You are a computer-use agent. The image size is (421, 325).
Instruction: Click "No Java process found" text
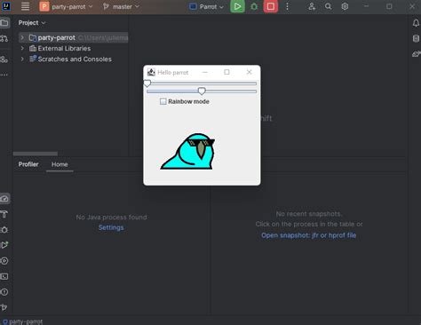[x=111, y=217]
